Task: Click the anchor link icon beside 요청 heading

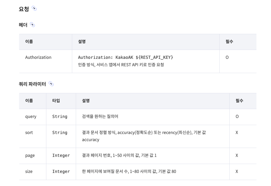Action: (x=34, y=9)
